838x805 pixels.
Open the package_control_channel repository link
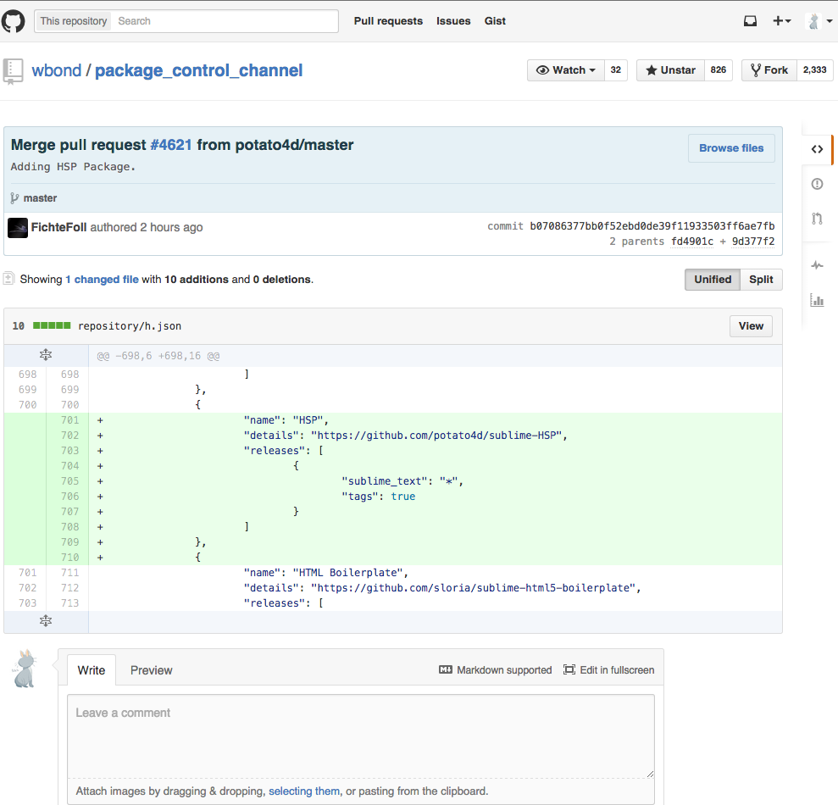click(x=199, y=70)
